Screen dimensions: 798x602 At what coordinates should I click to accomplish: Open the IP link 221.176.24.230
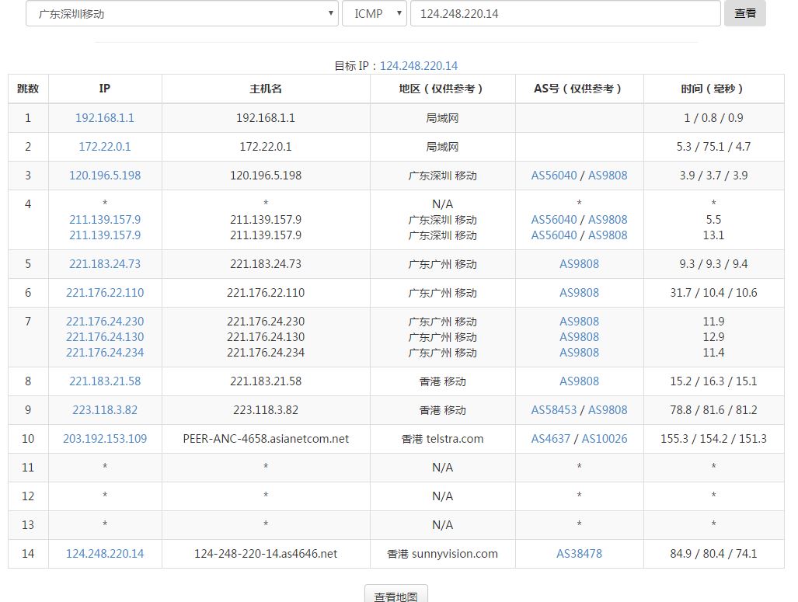(x=105, y=322)
